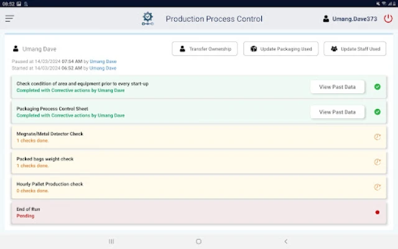
Task: Tap progress icon on Packed bags weight check
Action: tap(377, 162)
